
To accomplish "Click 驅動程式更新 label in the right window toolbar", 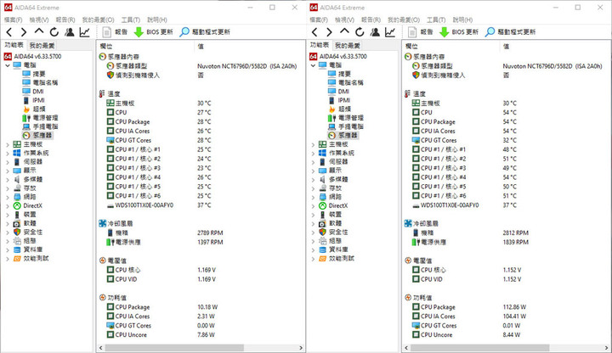I will pos(517,32).
